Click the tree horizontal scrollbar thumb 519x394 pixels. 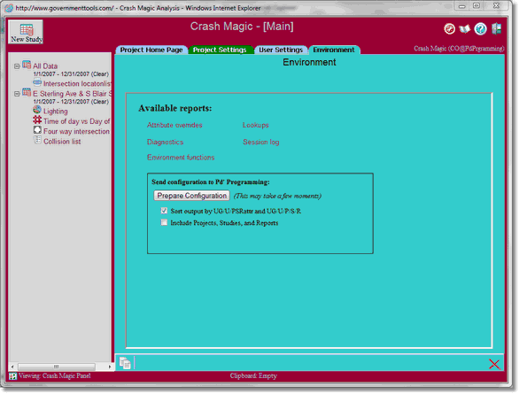[x=57, y=367]
